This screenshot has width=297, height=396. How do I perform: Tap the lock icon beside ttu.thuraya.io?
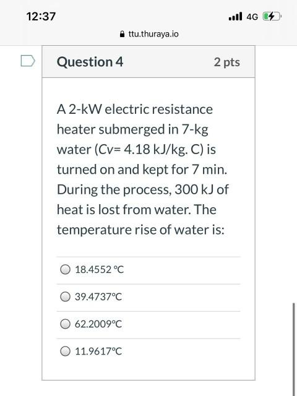[x=123, y=34]
